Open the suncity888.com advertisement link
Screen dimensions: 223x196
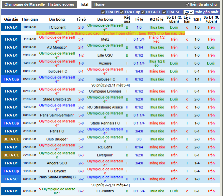[110, 33]
